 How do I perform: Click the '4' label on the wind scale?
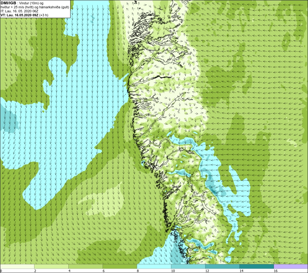69,271
